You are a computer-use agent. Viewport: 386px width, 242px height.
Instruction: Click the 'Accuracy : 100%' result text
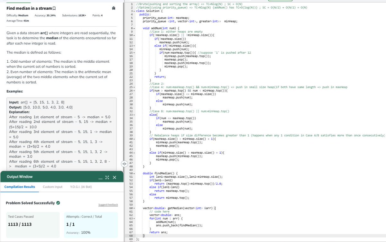pyautogui.click(x=78, y=232)
